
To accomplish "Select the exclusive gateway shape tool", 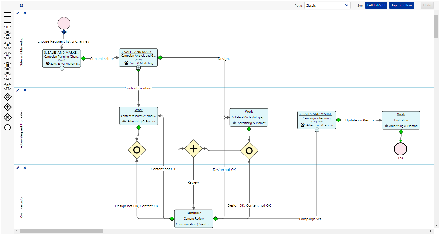I will [7, 96].
